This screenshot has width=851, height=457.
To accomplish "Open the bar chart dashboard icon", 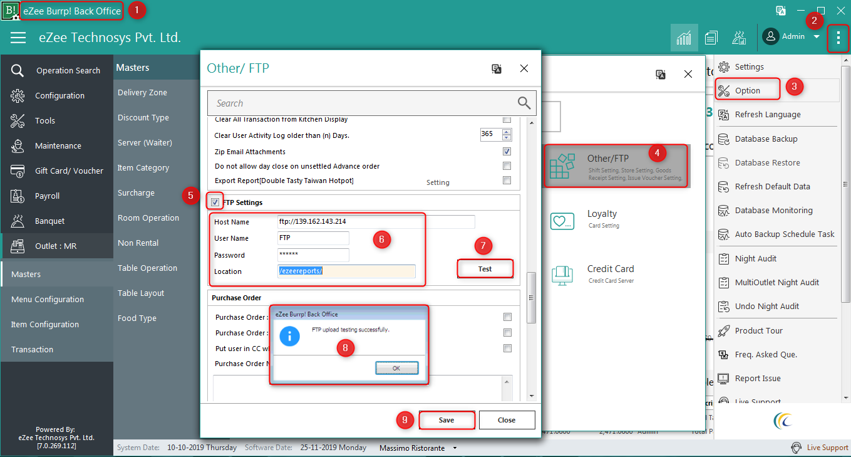I will point(684,38).
